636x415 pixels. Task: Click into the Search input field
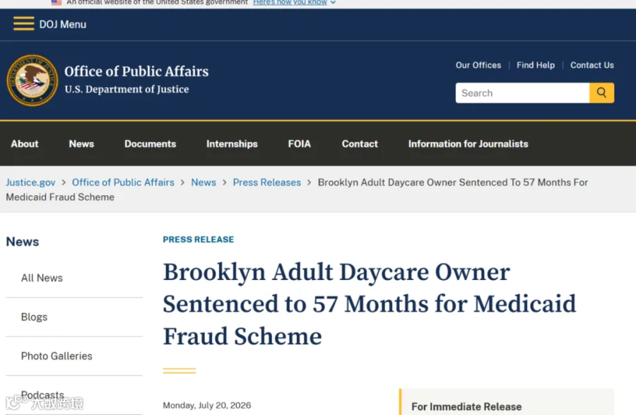click(522, 93)
